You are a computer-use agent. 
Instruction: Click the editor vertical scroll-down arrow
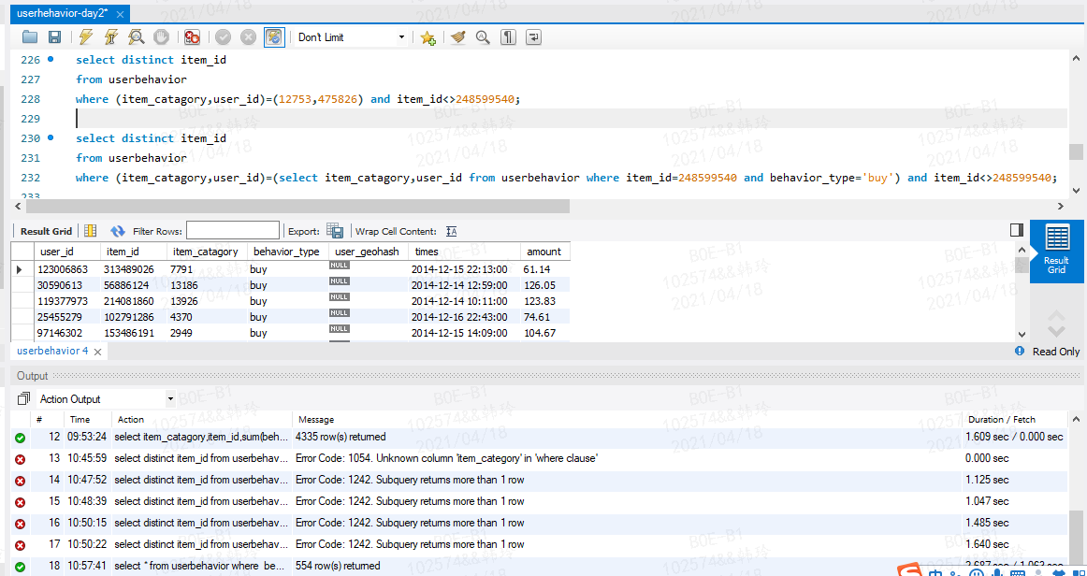(1075, 190)
